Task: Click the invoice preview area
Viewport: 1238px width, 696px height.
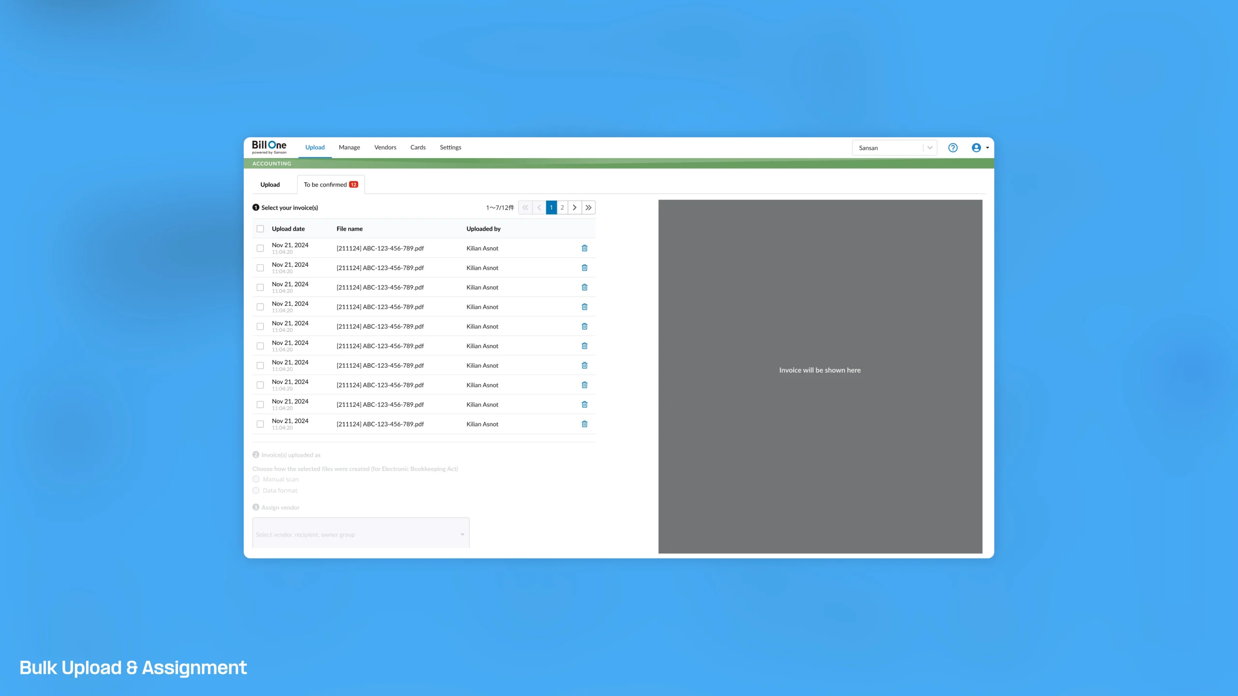Action: 820,377
